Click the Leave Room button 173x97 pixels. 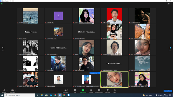pyautogui.click(x=168, y=91)
